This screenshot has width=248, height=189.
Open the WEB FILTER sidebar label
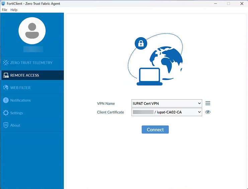pos(20,88)
